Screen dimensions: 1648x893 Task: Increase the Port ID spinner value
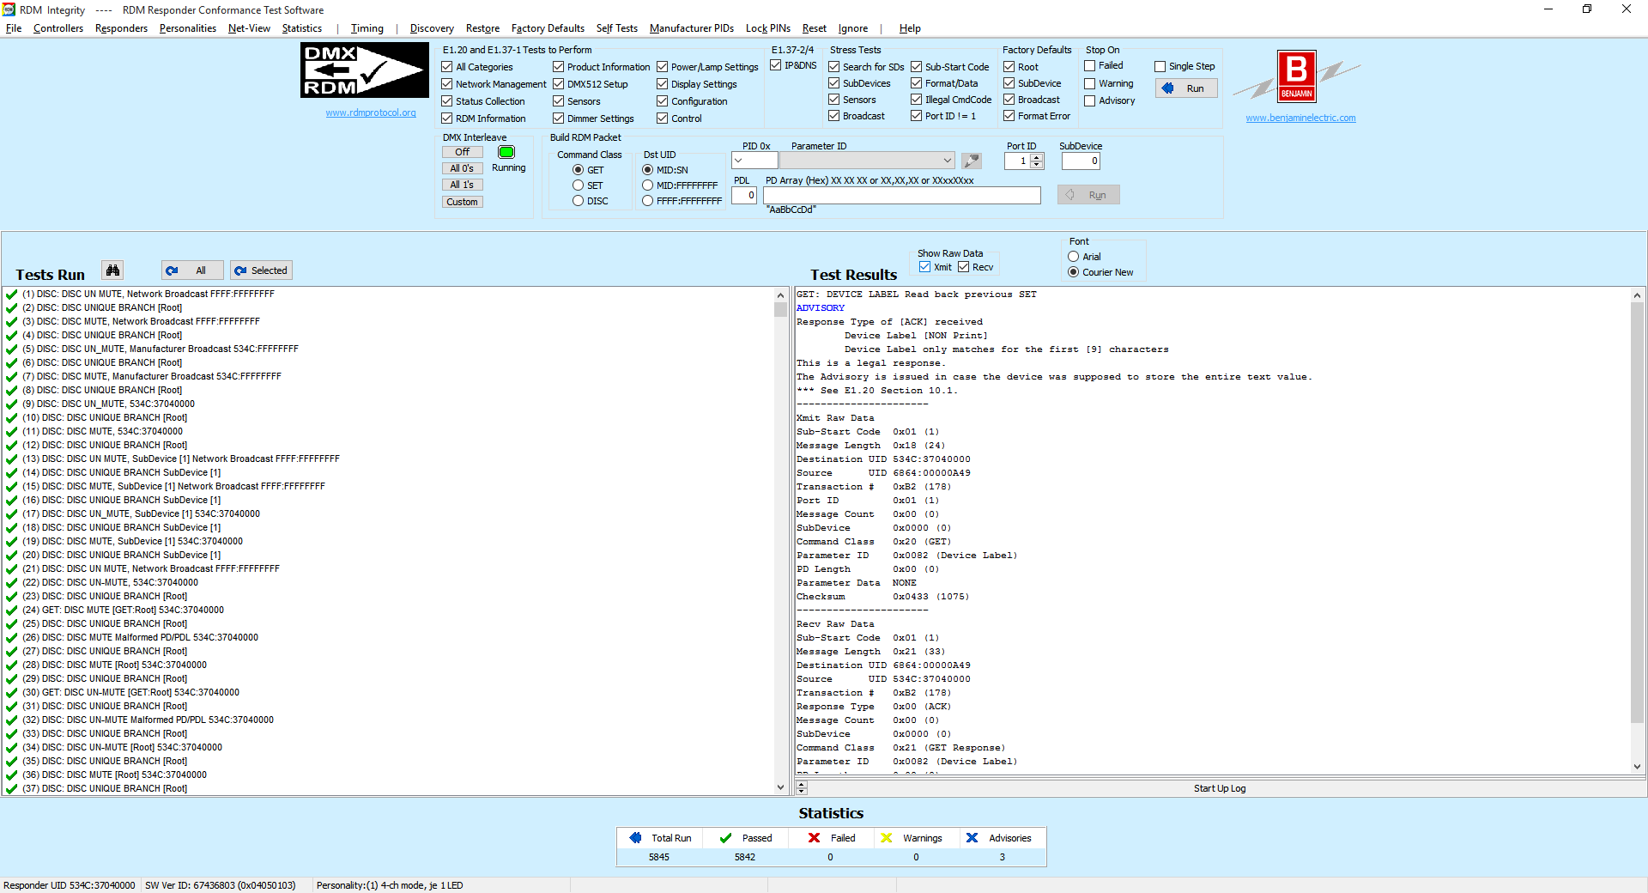coord(1037,157)
